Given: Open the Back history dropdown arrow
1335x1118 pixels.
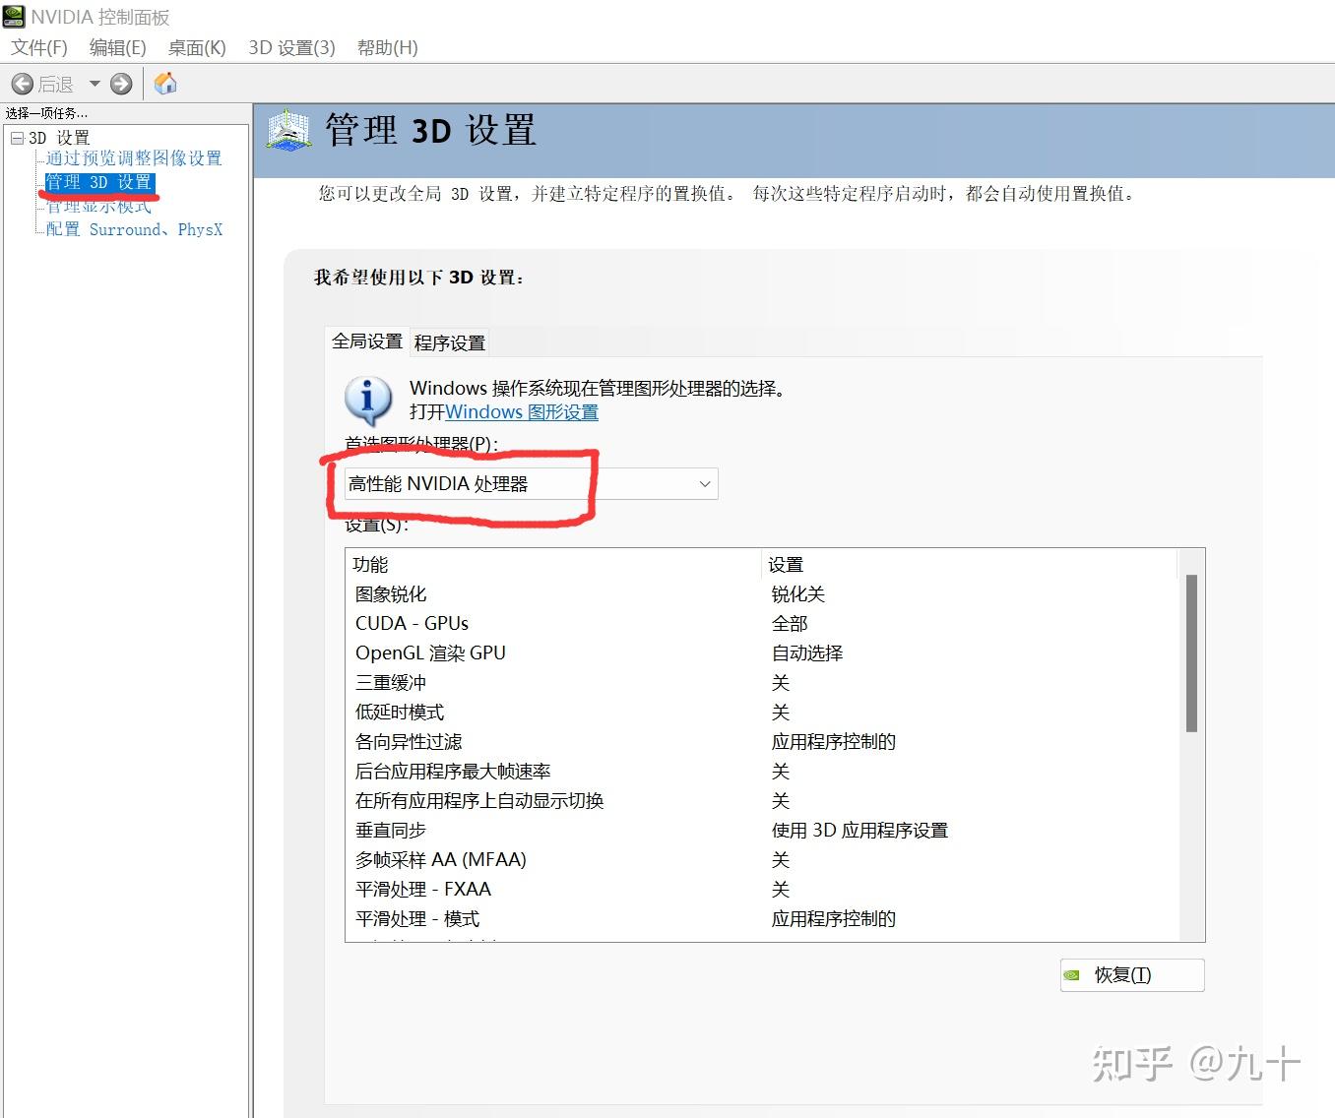Looking at the screenshot, I should (x=95, y=84).
